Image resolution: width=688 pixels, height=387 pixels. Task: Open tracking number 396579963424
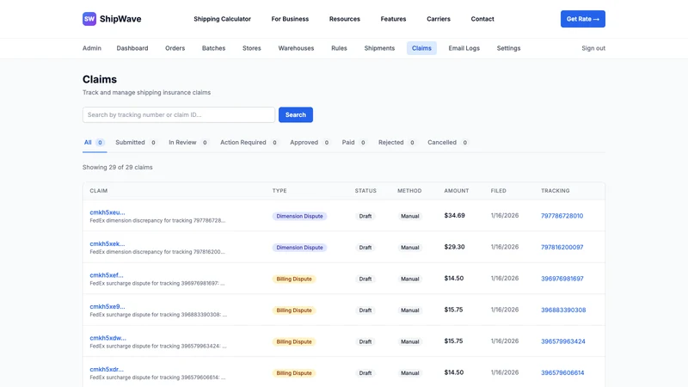coord(563,341)
